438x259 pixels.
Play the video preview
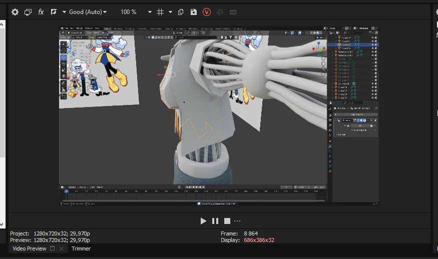203,221
